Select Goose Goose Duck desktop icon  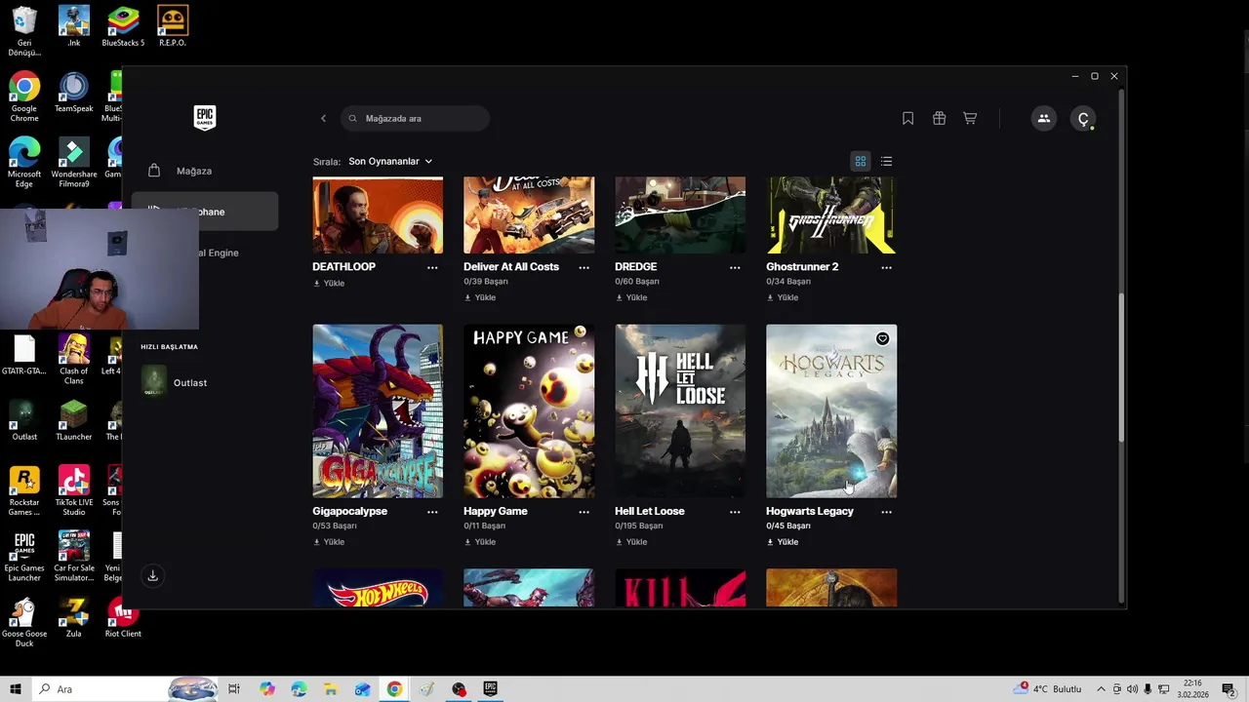[x=24, y=622]
